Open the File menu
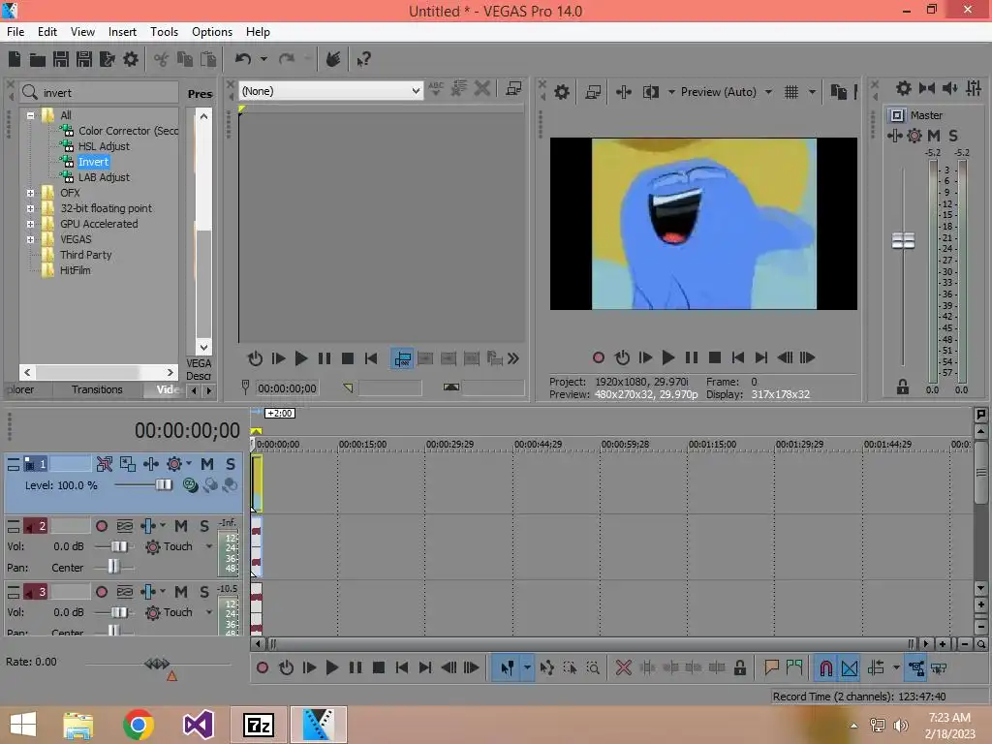The width and height of the screenshot is (992, 744). pyautogui.click(x=15, y=32)
